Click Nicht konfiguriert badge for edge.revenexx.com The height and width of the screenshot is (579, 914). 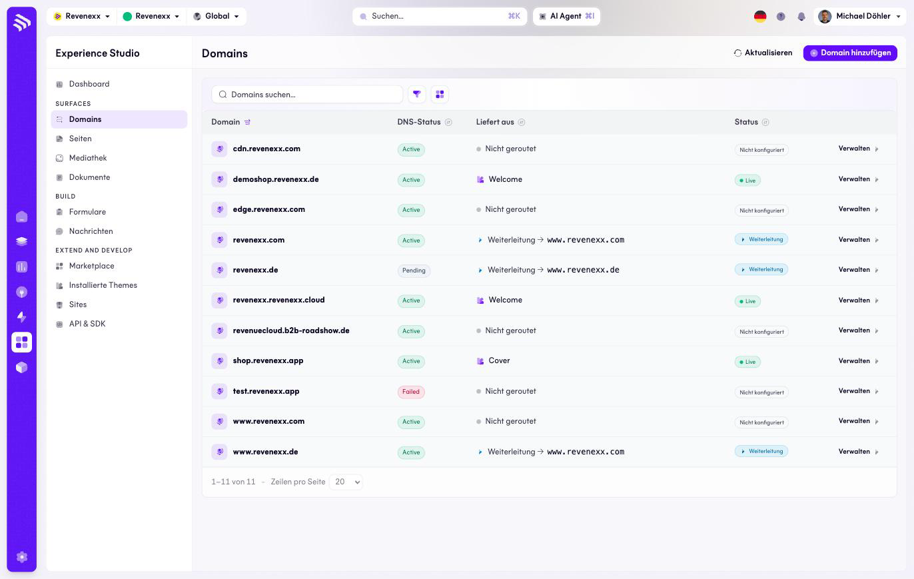(x=761, y=211)
